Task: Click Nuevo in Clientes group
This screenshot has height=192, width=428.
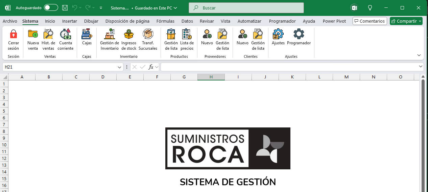Action: (242, 37)
